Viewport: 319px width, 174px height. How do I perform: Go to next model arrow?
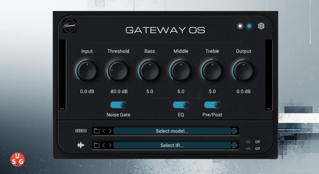[110, 131]
